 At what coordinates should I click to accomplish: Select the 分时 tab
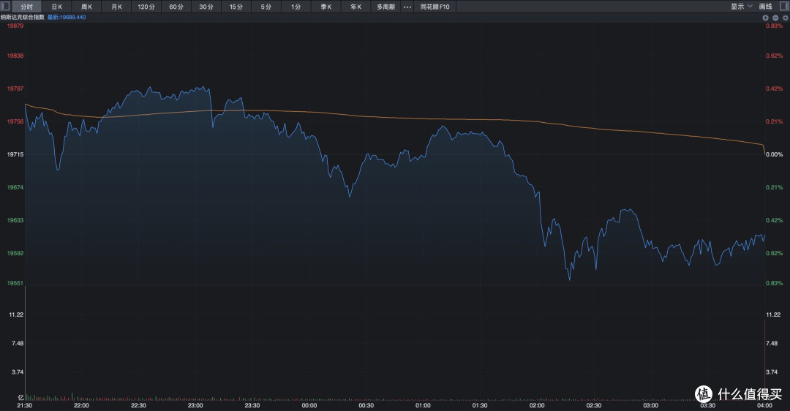(27, 7)
